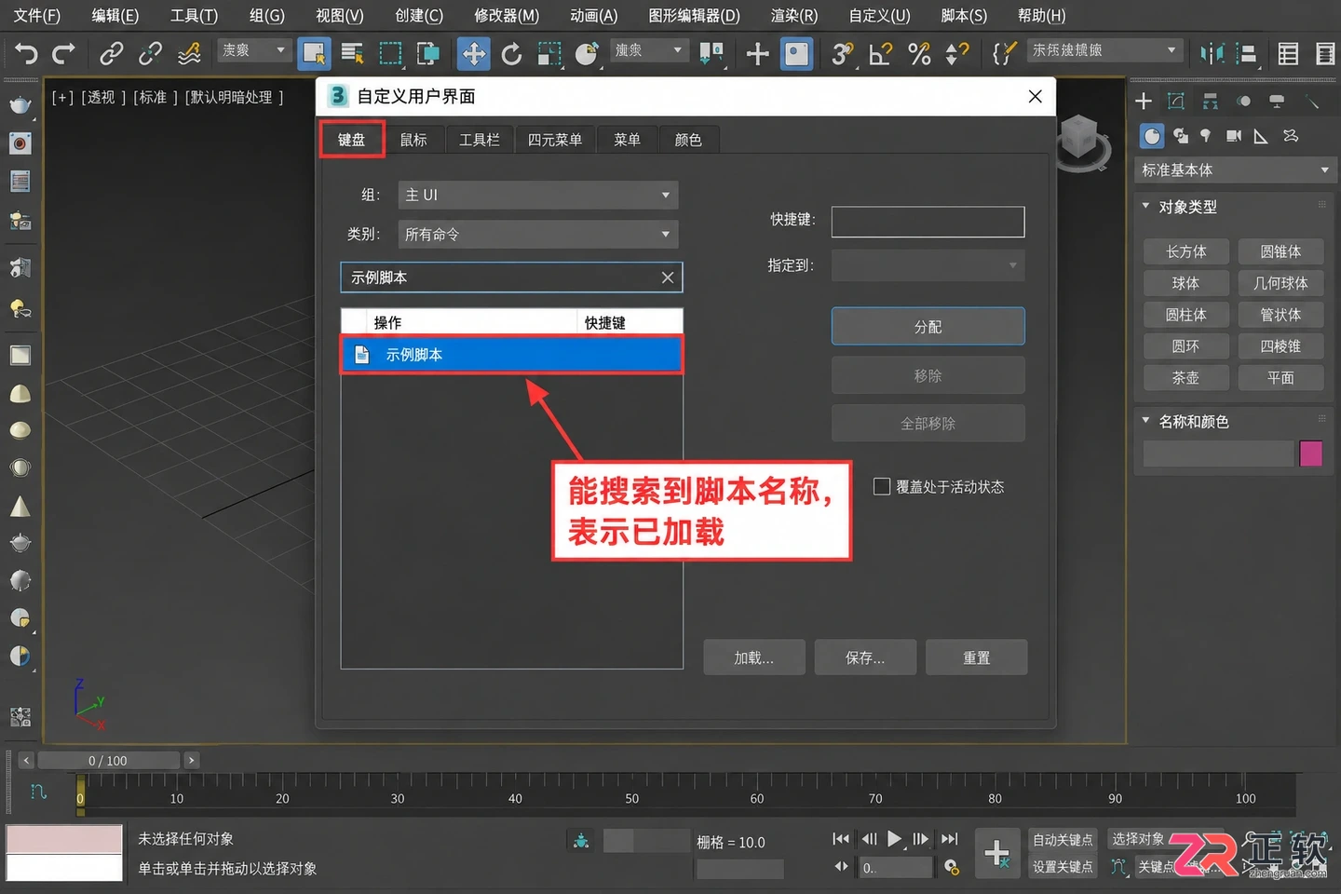This screenshot has height=894, width=1341.
Task: Select the Geometry category sphere icon
Action: (x=1152, y=137)
